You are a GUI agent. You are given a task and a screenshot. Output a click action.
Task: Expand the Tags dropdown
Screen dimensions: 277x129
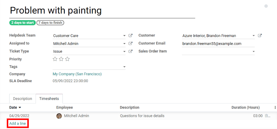pyautogui.click(x=124, y=67)
